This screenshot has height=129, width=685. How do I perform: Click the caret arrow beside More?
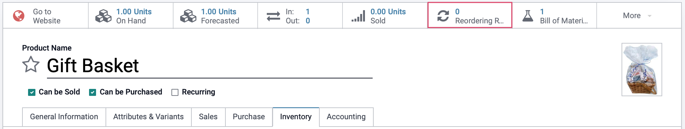(650, 16)
